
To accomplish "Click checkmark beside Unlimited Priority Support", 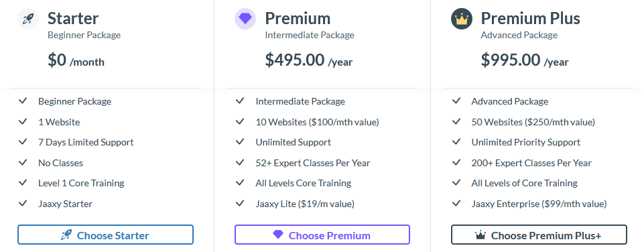I will [x=456, y=142].
